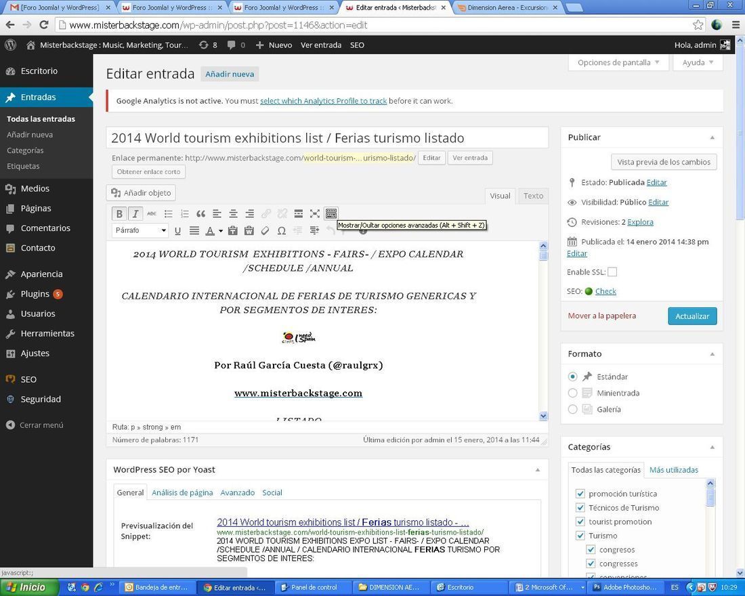
Task: Collapse admin sidebar via Cerrar menú
Action: [x=35, y=425]
